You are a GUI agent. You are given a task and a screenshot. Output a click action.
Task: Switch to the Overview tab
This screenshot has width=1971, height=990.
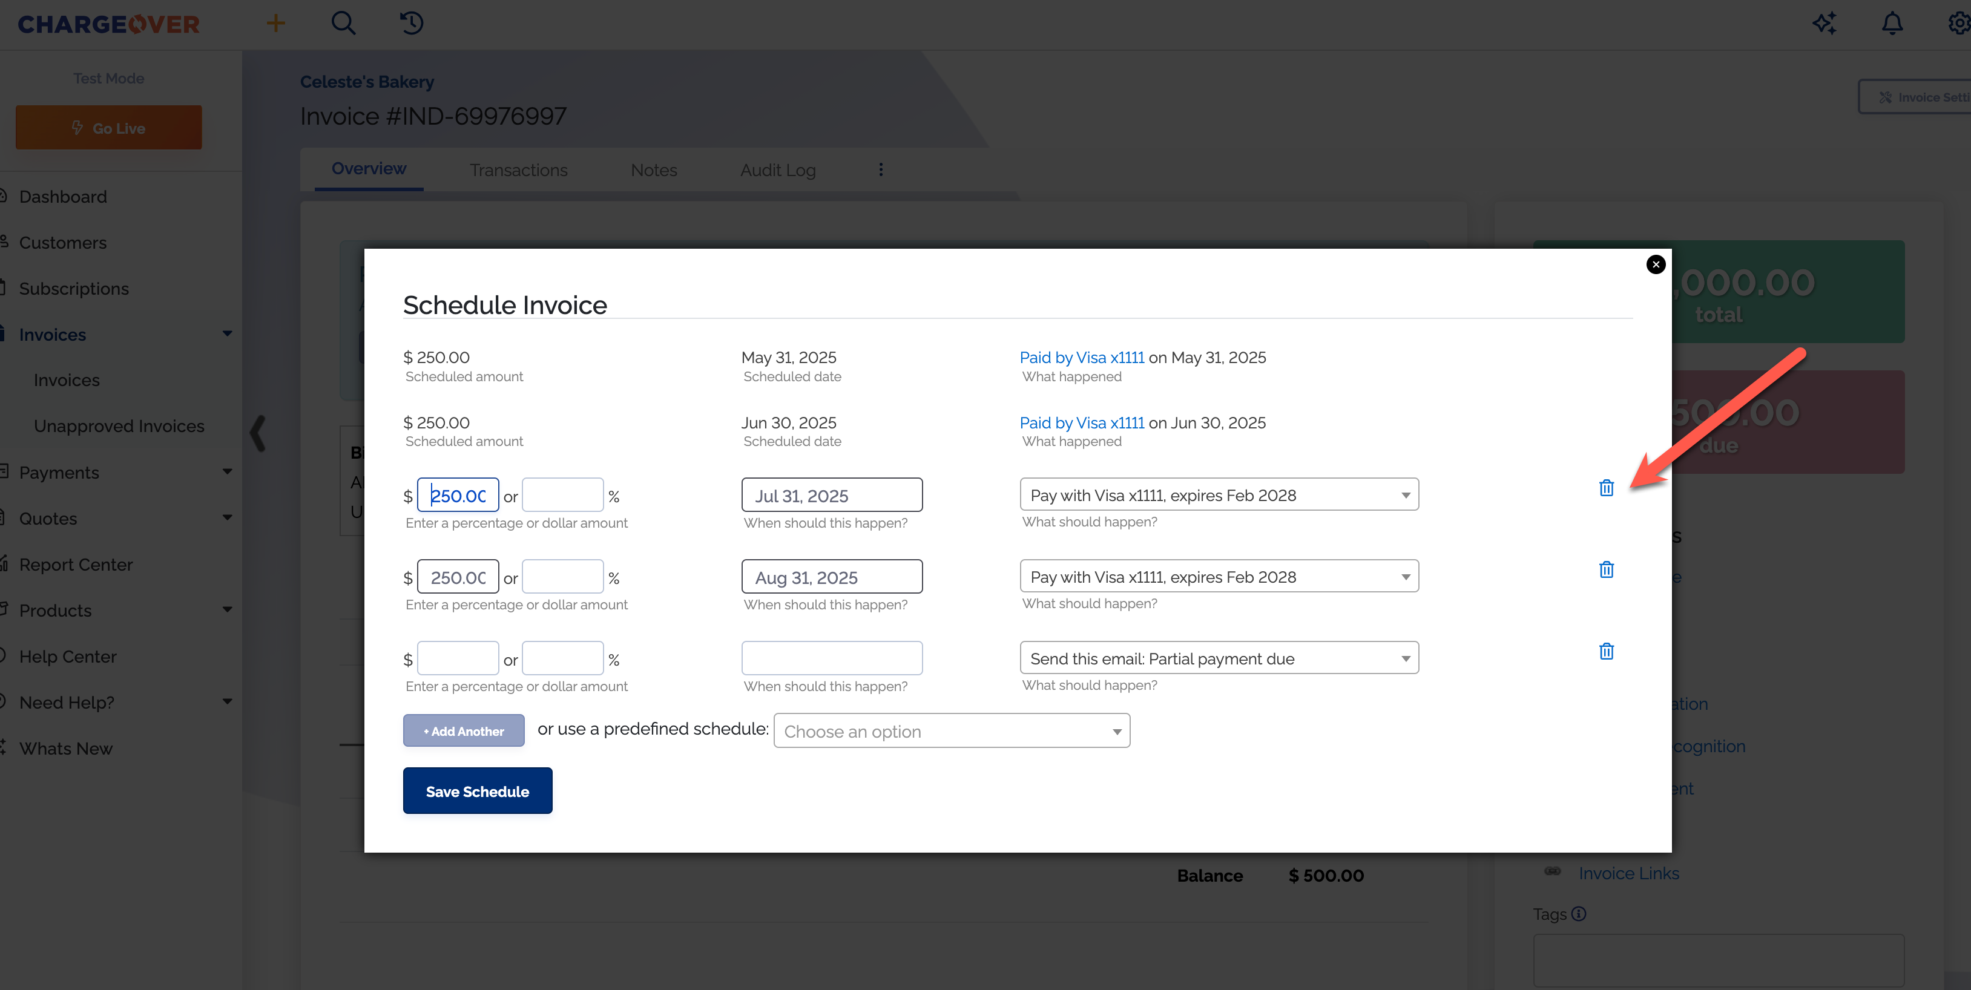pos(369,169)
